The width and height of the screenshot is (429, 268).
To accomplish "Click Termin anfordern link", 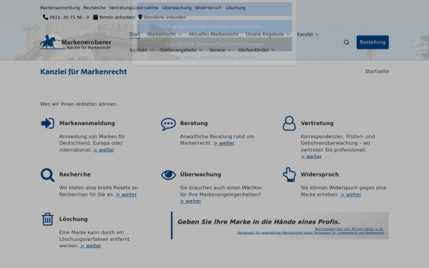I will tap(117, 17).
